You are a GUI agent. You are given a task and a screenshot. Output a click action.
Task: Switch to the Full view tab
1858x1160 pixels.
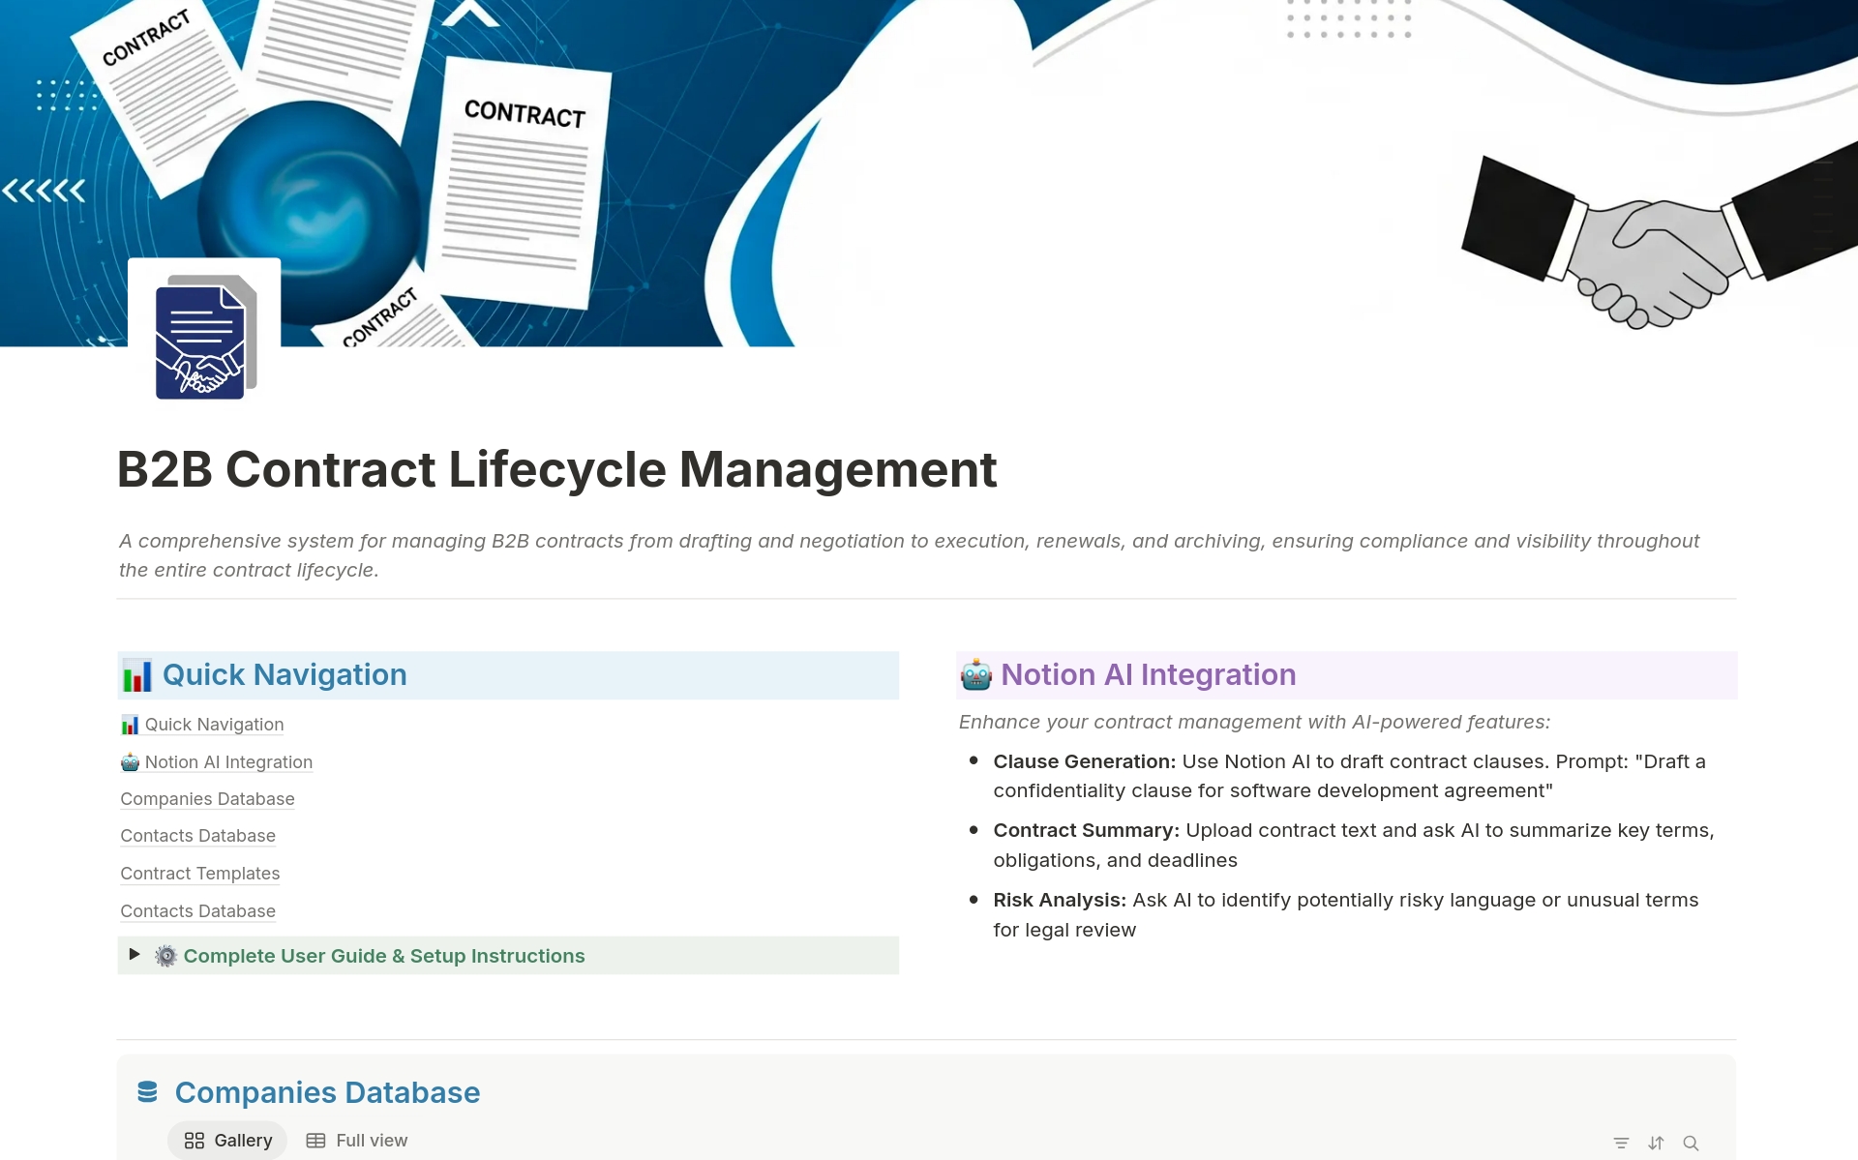click(x=357, y=1140)
